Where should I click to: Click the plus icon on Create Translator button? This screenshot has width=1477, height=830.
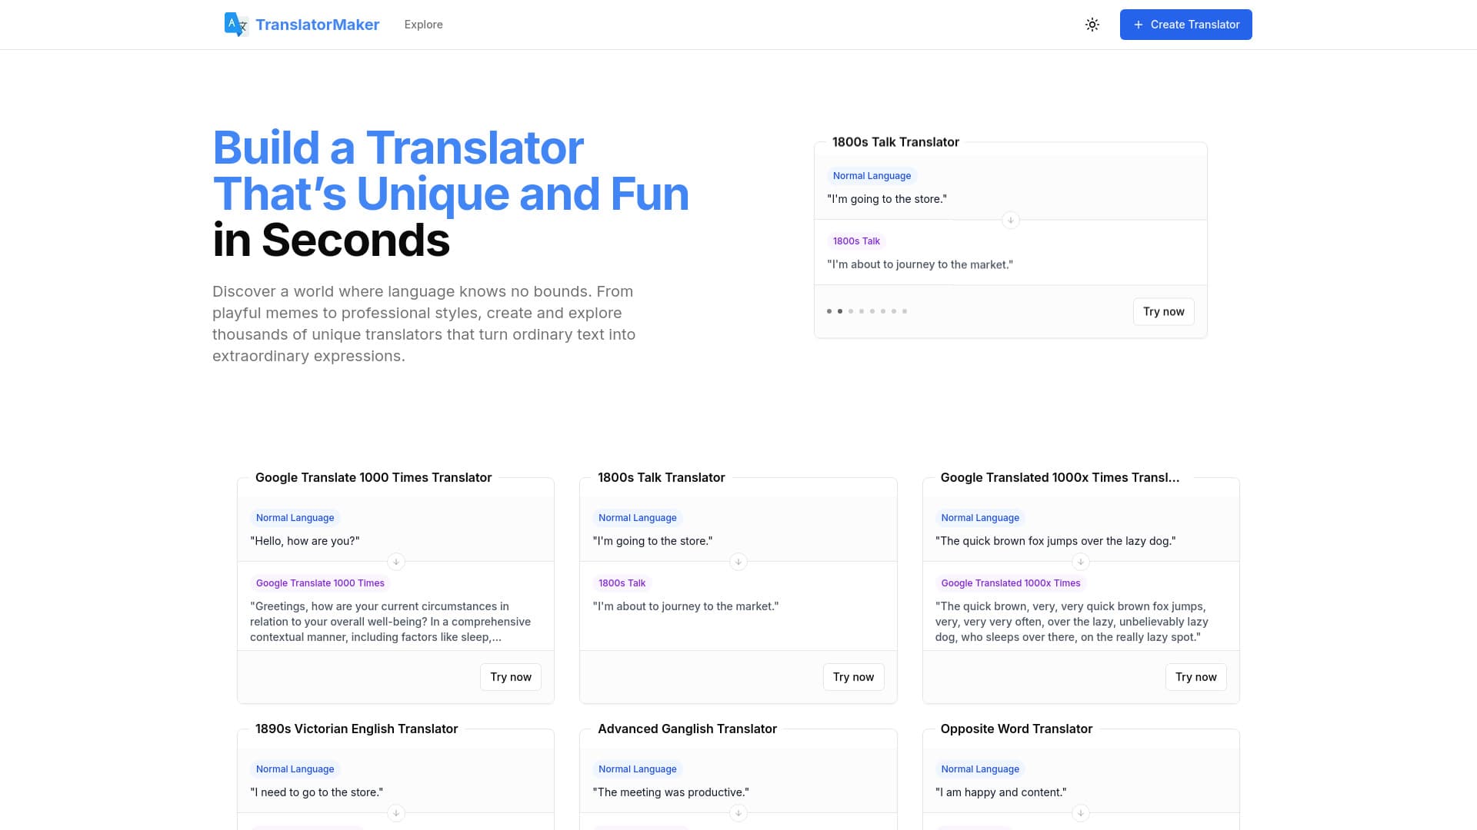coord(1139,24)
